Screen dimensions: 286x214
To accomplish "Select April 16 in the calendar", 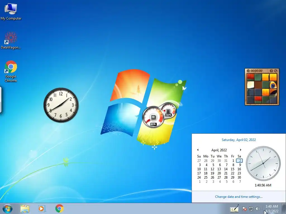I will [239, 169].
